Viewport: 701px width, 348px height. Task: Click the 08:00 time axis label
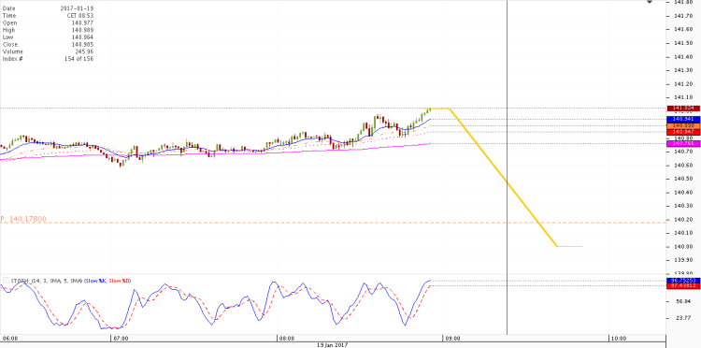287,338
